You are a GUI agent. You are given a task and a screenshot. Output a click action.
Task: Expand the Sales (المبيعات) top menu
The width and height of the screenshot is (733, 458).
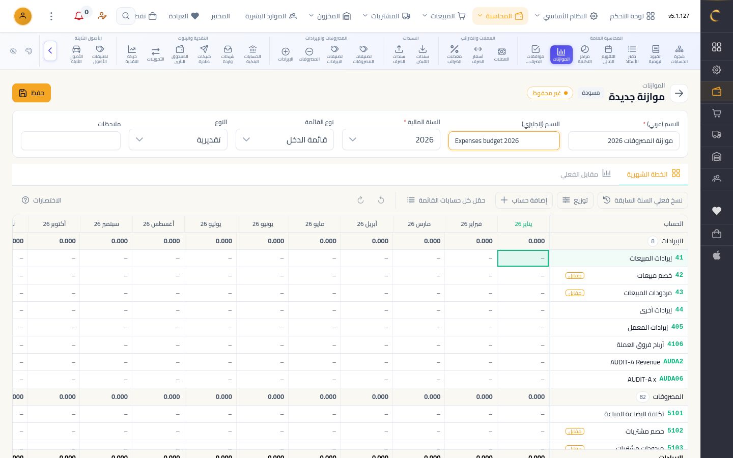coord(444,16)
